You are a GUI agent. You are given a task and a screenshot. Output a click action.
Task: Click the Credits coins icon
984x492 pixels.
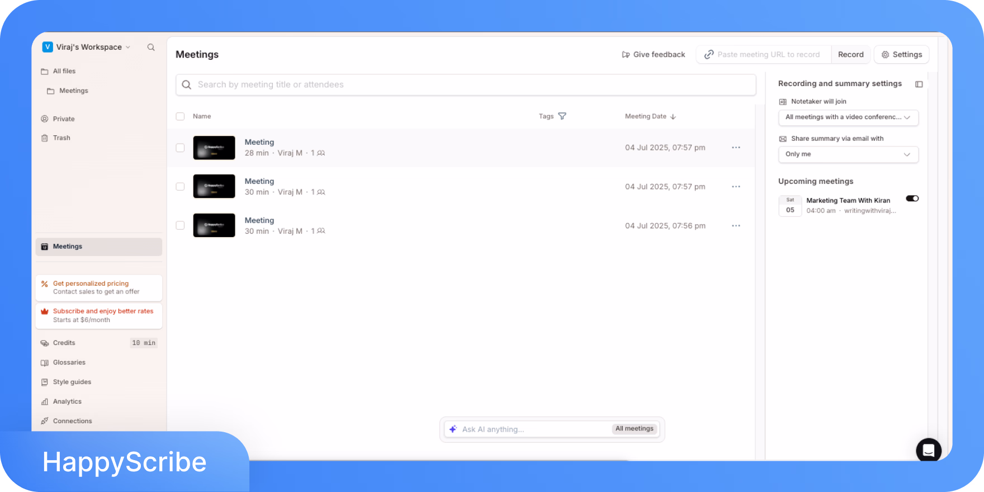[x=45, y=343]
